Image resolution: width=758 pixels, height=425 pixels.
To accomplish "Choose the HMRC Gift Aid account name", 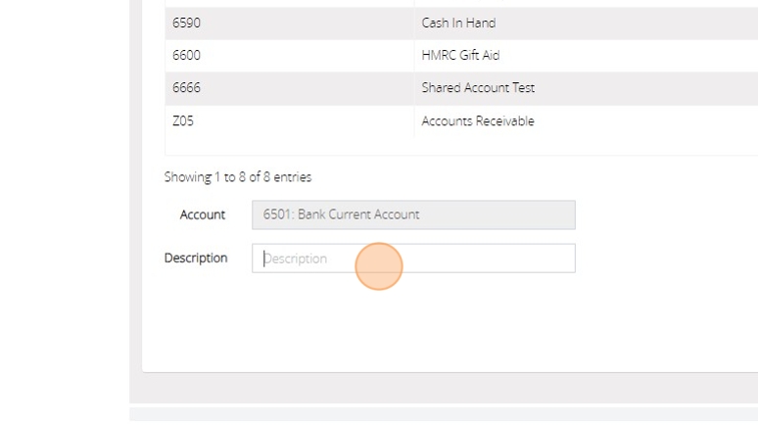I will coord(460,56).
